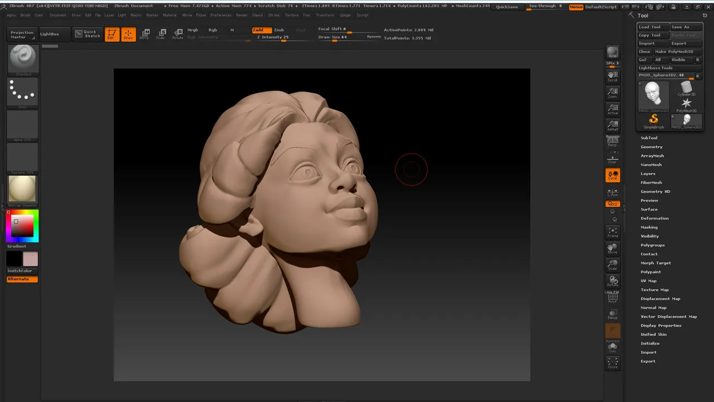Adjust the Z Intensity slider
Viewport: 714px width, 402px height.
(x=281, y=37)
